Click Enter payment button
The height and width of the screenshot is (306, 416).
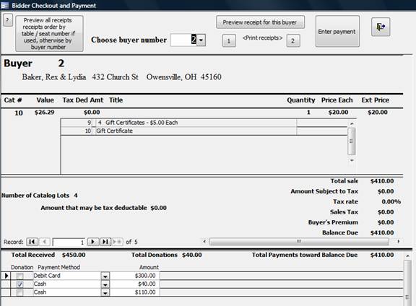[x=337, y=31]
